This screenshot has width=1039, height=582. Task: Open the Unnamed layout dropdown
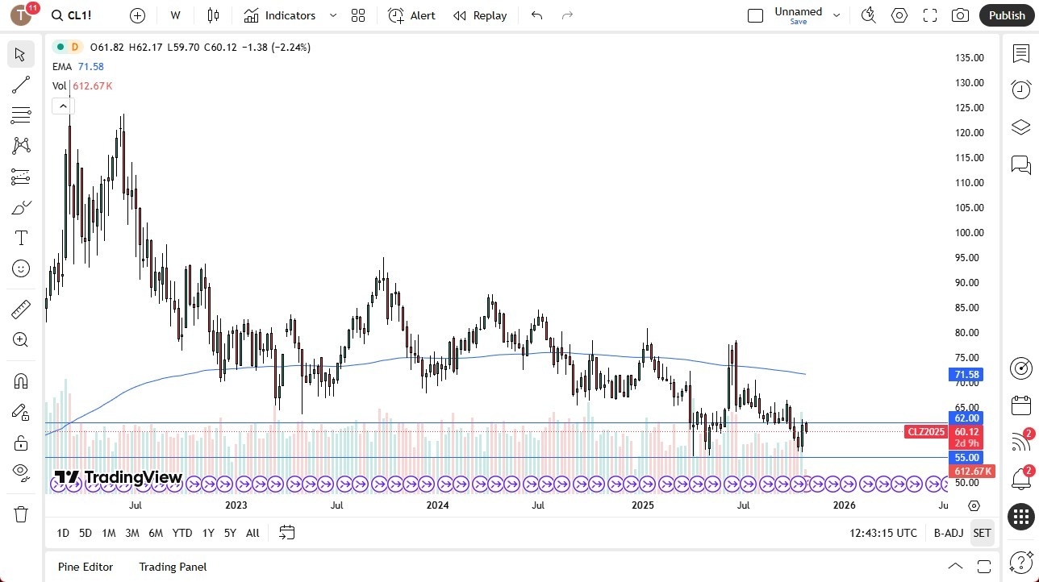pyautogui.click(x=837, y=14)
